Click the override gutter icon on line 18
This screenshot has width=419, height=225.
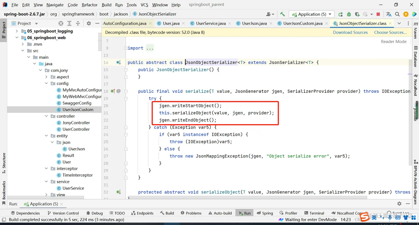[113, 91]
